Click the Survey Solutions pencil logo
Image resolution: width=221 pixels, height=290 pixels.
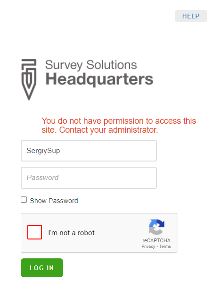coord(29,79)
